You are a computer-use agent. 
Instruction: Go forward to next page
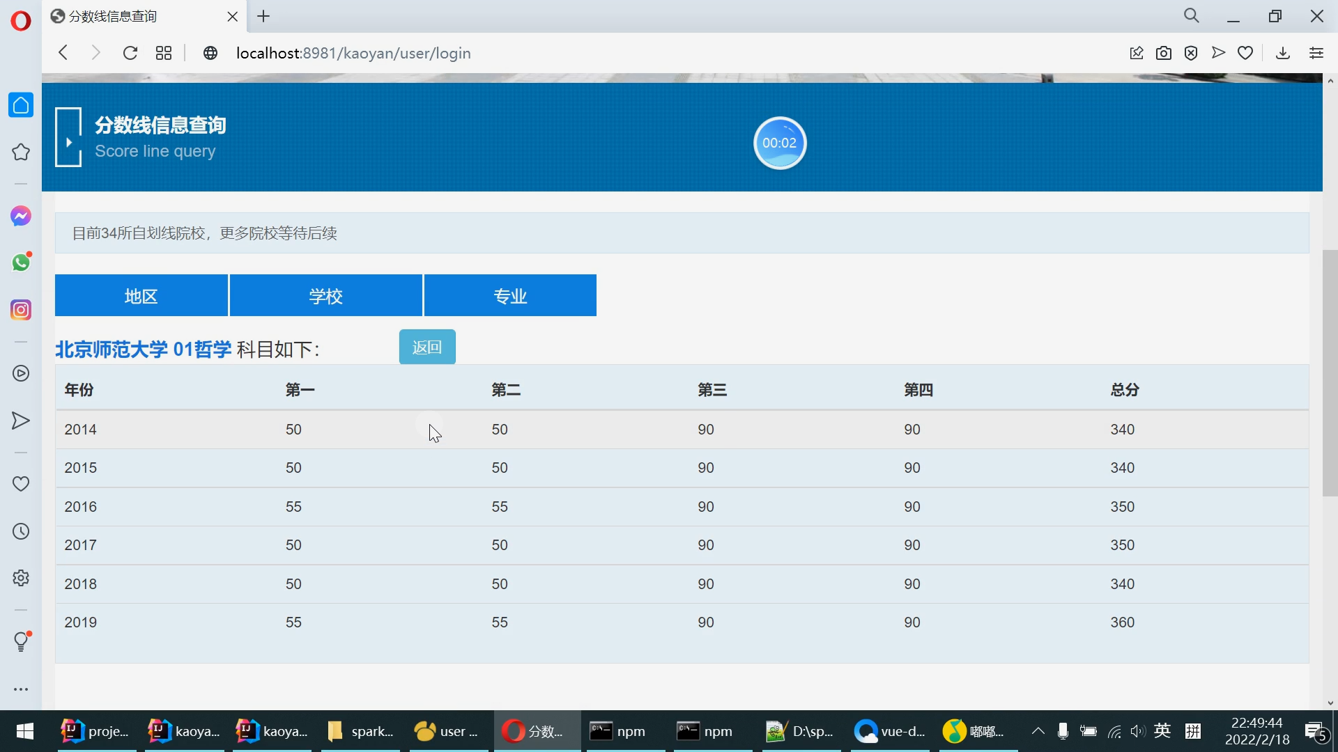click(x=96, y=53)
